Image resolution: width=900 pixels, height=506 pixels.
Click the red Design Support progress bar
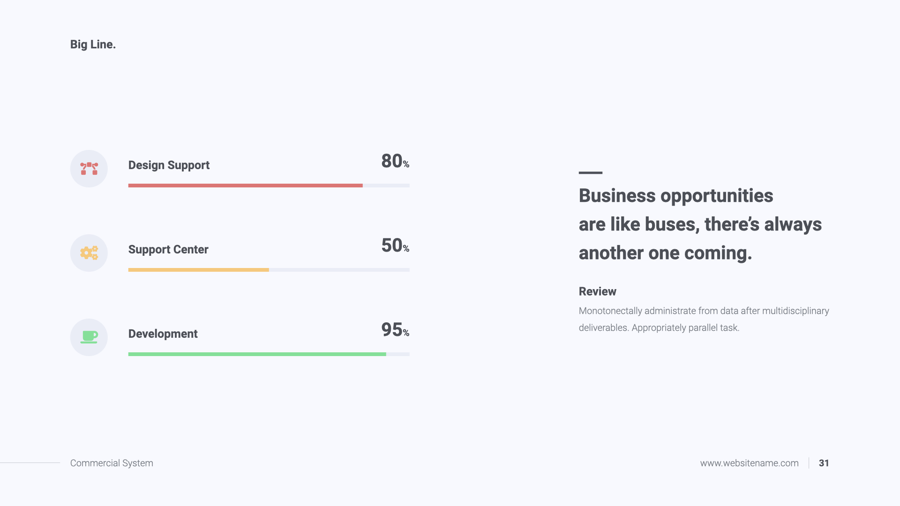[245, 186]
